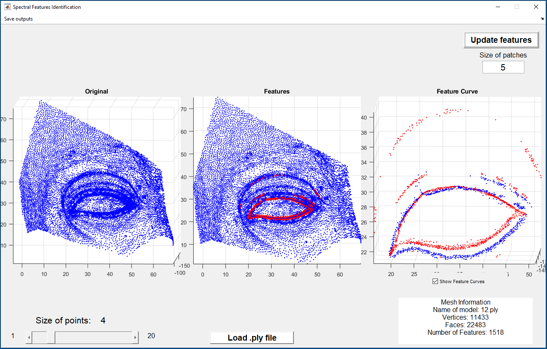Click the menu bar dock arrow icon
Image resolution: width=547 pixels, height=349 pixels.
click(542, 19)
